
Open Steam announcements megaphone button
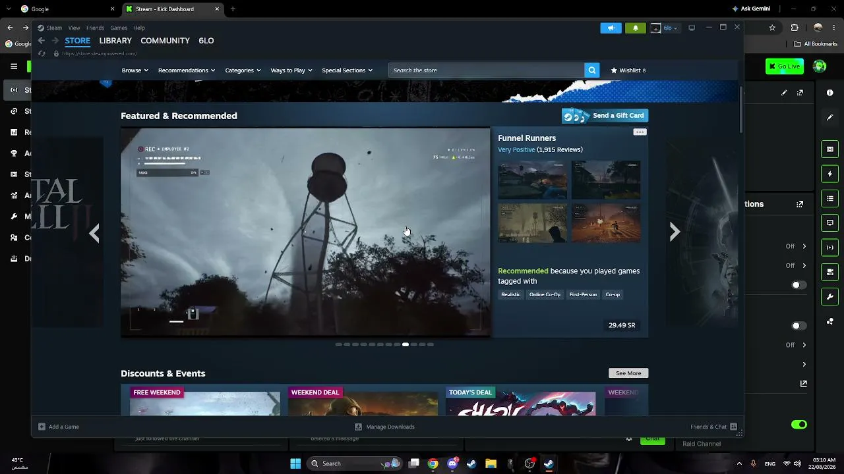click(611, 28)
